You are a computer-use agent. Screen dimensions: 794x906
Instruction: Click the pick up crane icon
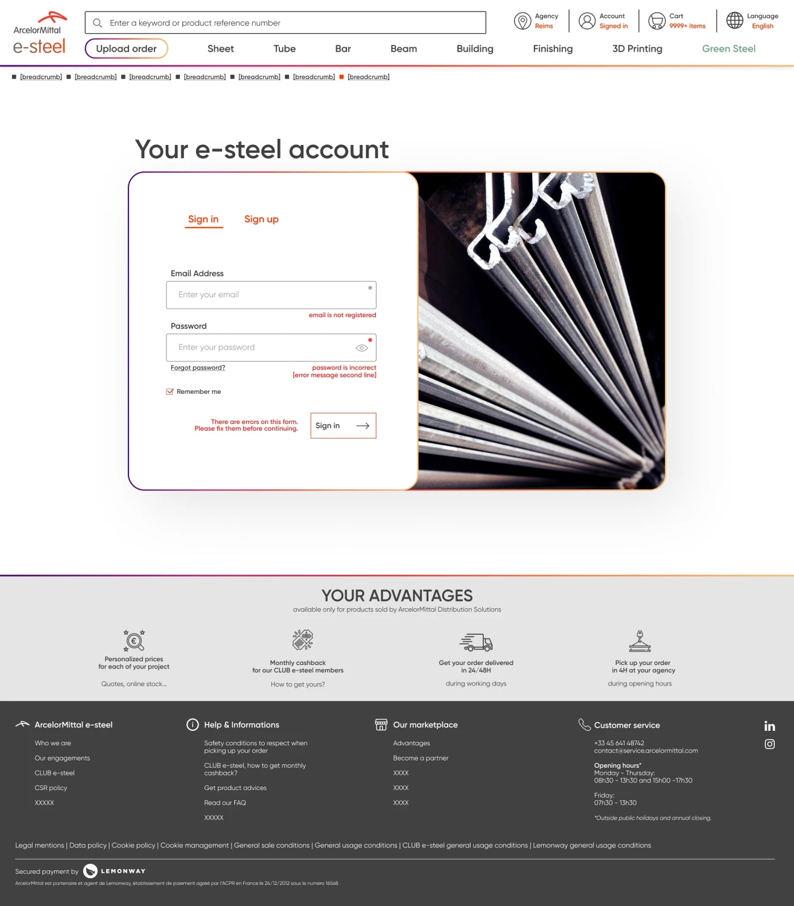[640, 641]
